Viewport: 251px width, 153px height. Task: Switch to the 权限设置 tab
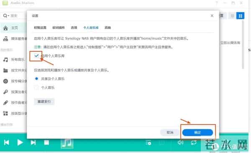tap(40, 28)
